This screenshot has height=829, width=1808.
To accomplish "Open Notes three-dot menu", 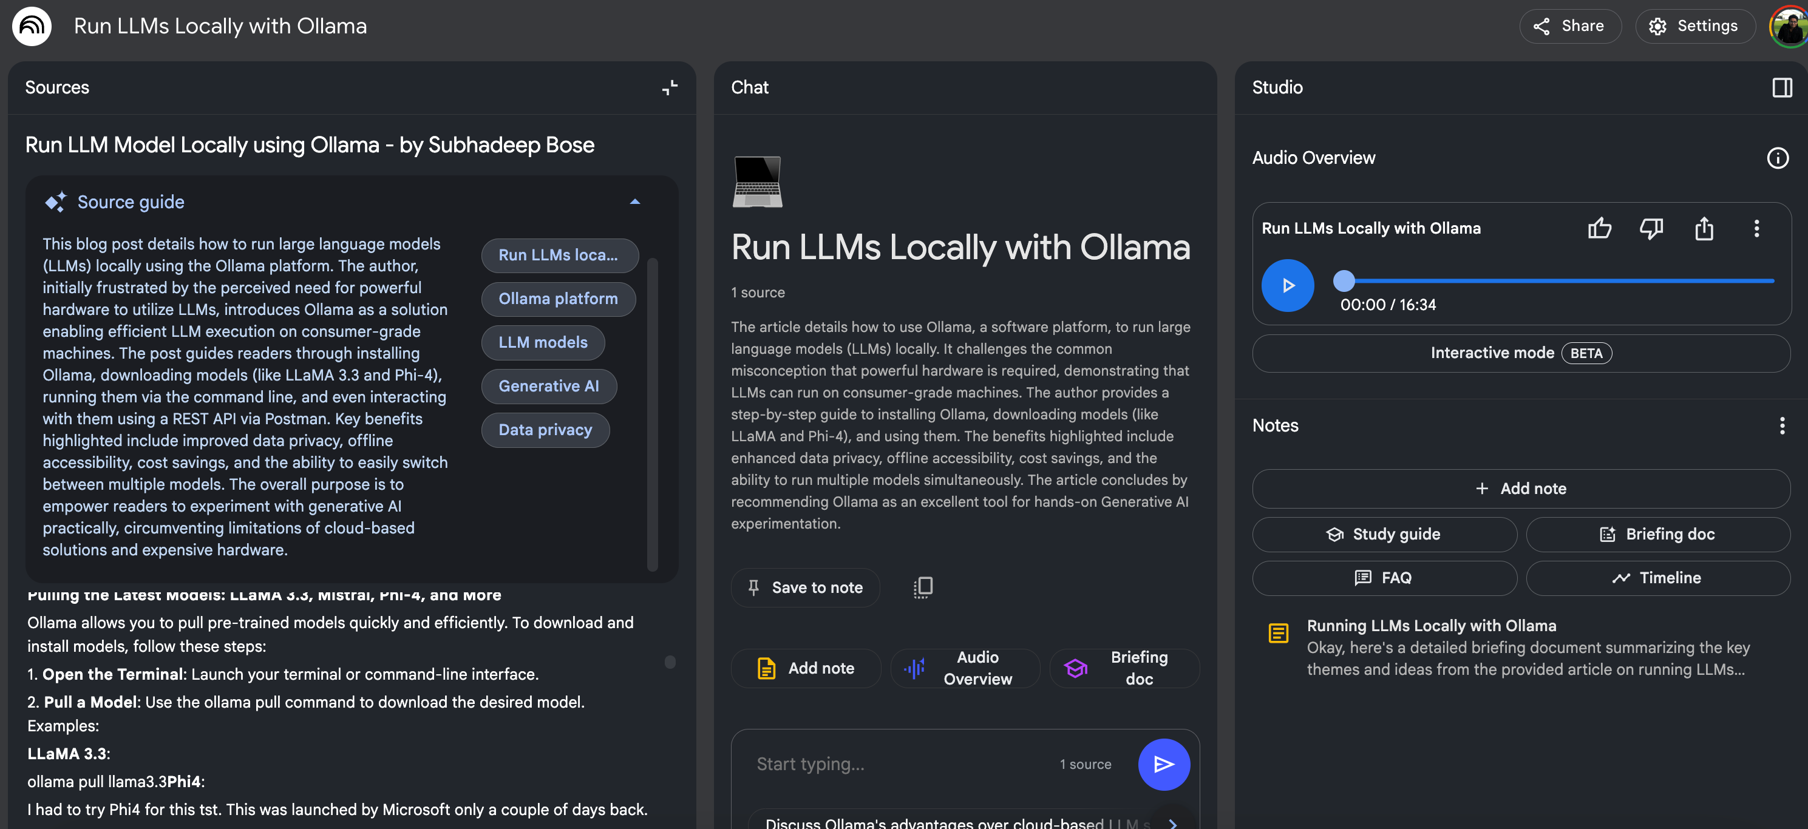I will click(1781, 425).
